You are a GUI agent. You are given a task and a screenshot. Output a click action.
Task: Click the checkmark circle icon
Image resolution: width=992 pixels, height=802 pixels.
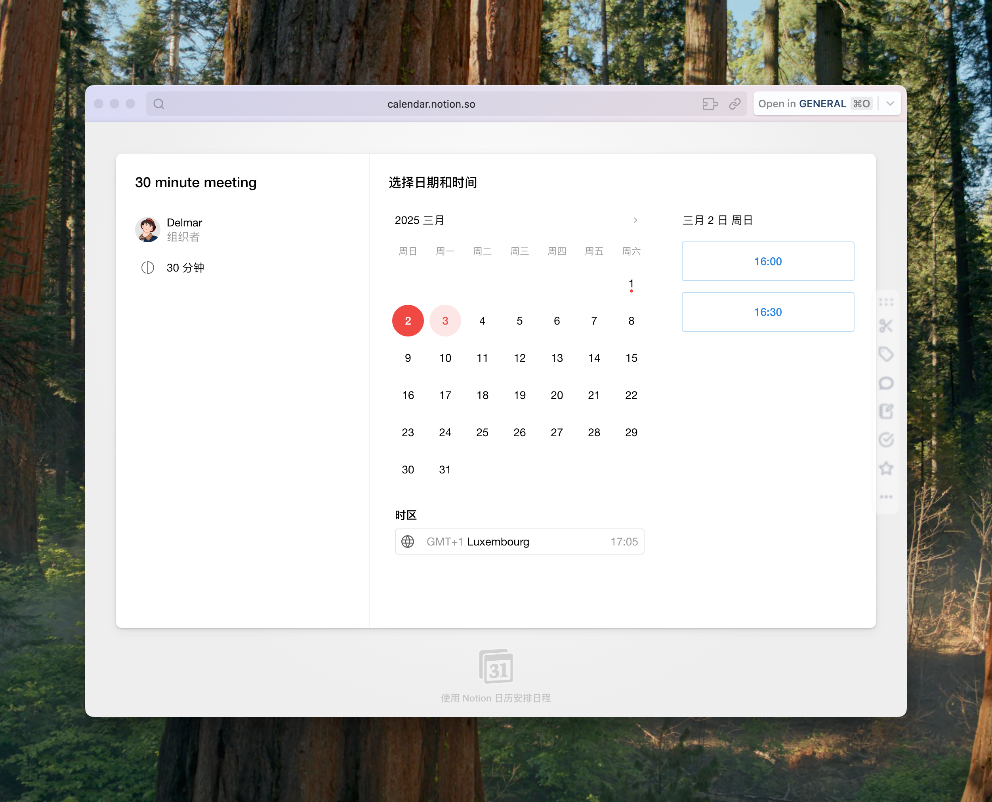coord(886,440)
